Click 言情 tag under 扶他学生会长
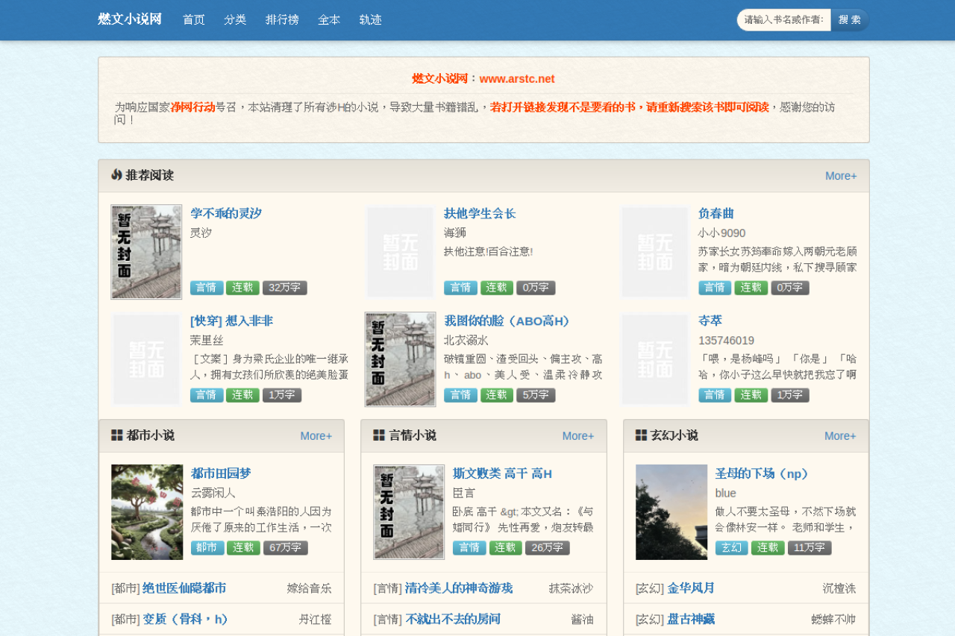Image resolution: width=955 pixels, height=636 pixels. coord(460,288)
